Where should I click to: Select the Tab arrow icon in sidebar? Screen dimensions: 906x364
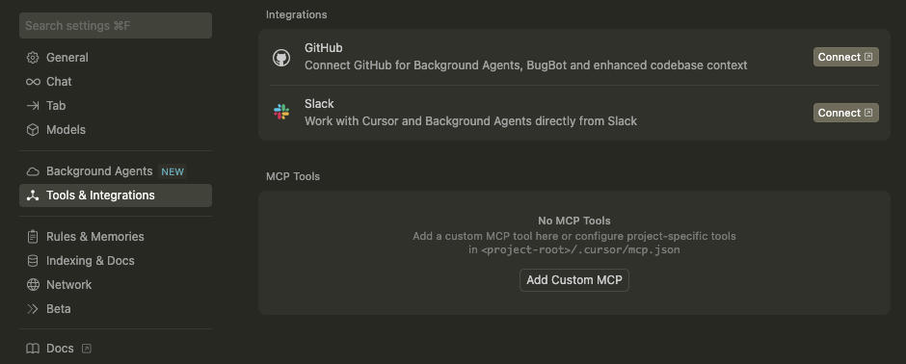(x=33, y=106)
